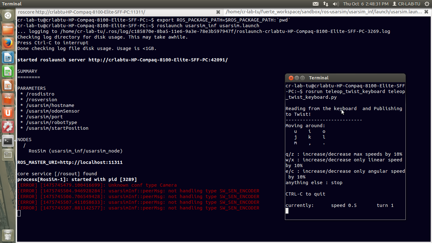Viewport: 432px width, 243px height.
Task: Click the /rosversion parameter
Action: (x=41, y=100)
